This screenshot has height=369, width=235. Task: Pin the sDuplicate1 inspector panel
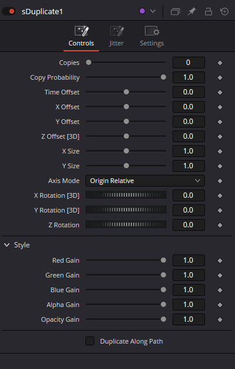(192, 11)
